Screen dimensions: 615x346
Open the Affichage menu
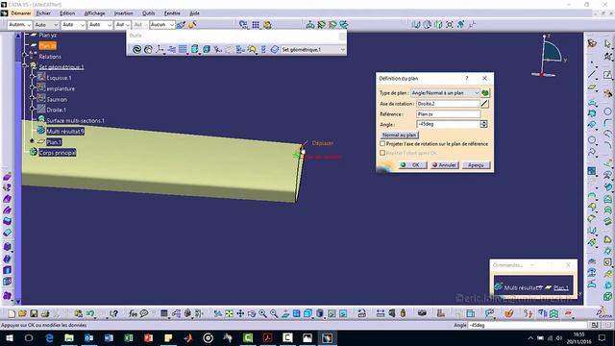coord(94,13)
